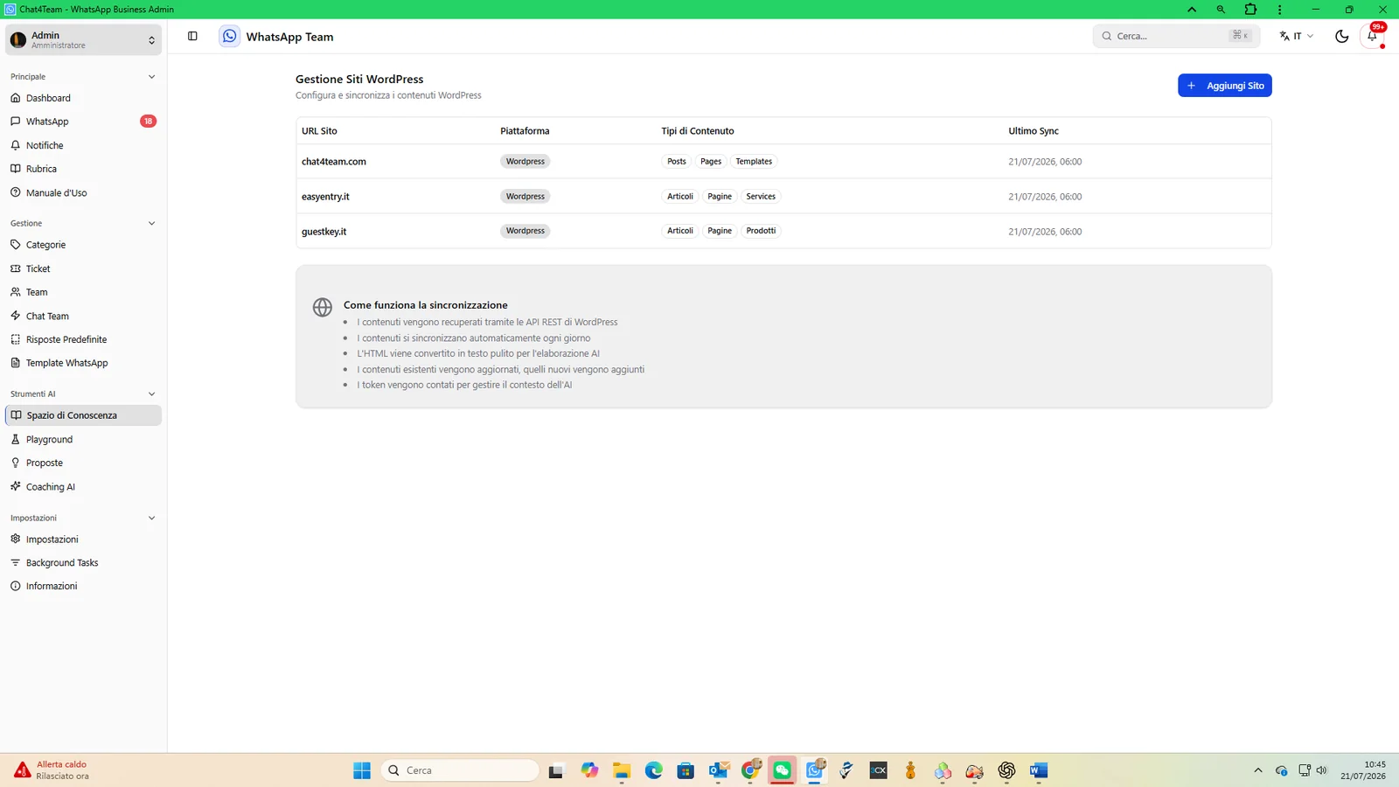The image size is (1399, 787).
Task: Open the IT language dropdown
Action: pos(1296,36)
